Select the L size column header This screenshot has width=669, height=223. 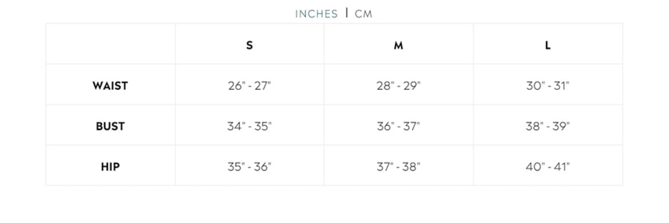pyautogui.click(x=548, y=45)
